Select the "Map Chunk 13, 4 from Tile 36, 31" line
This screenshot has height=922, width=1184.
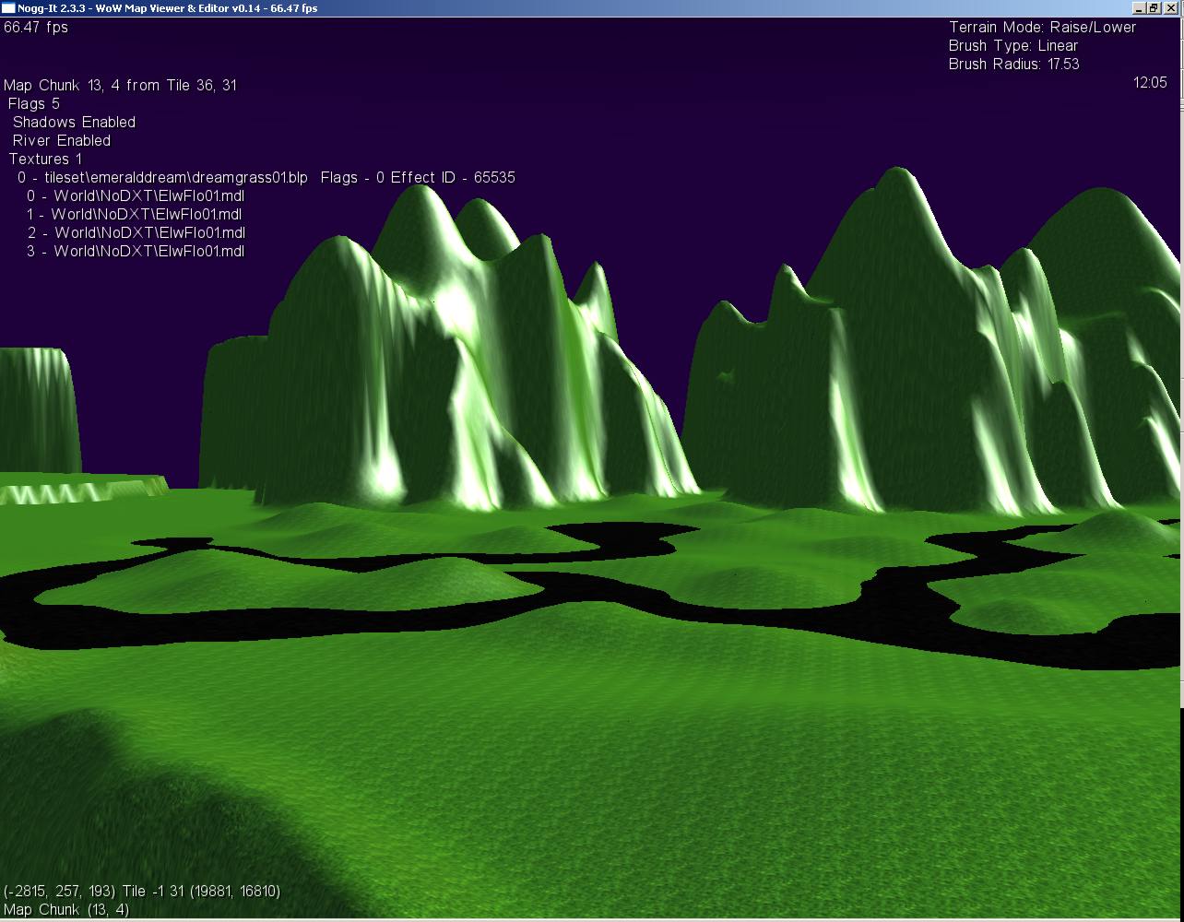120,86
